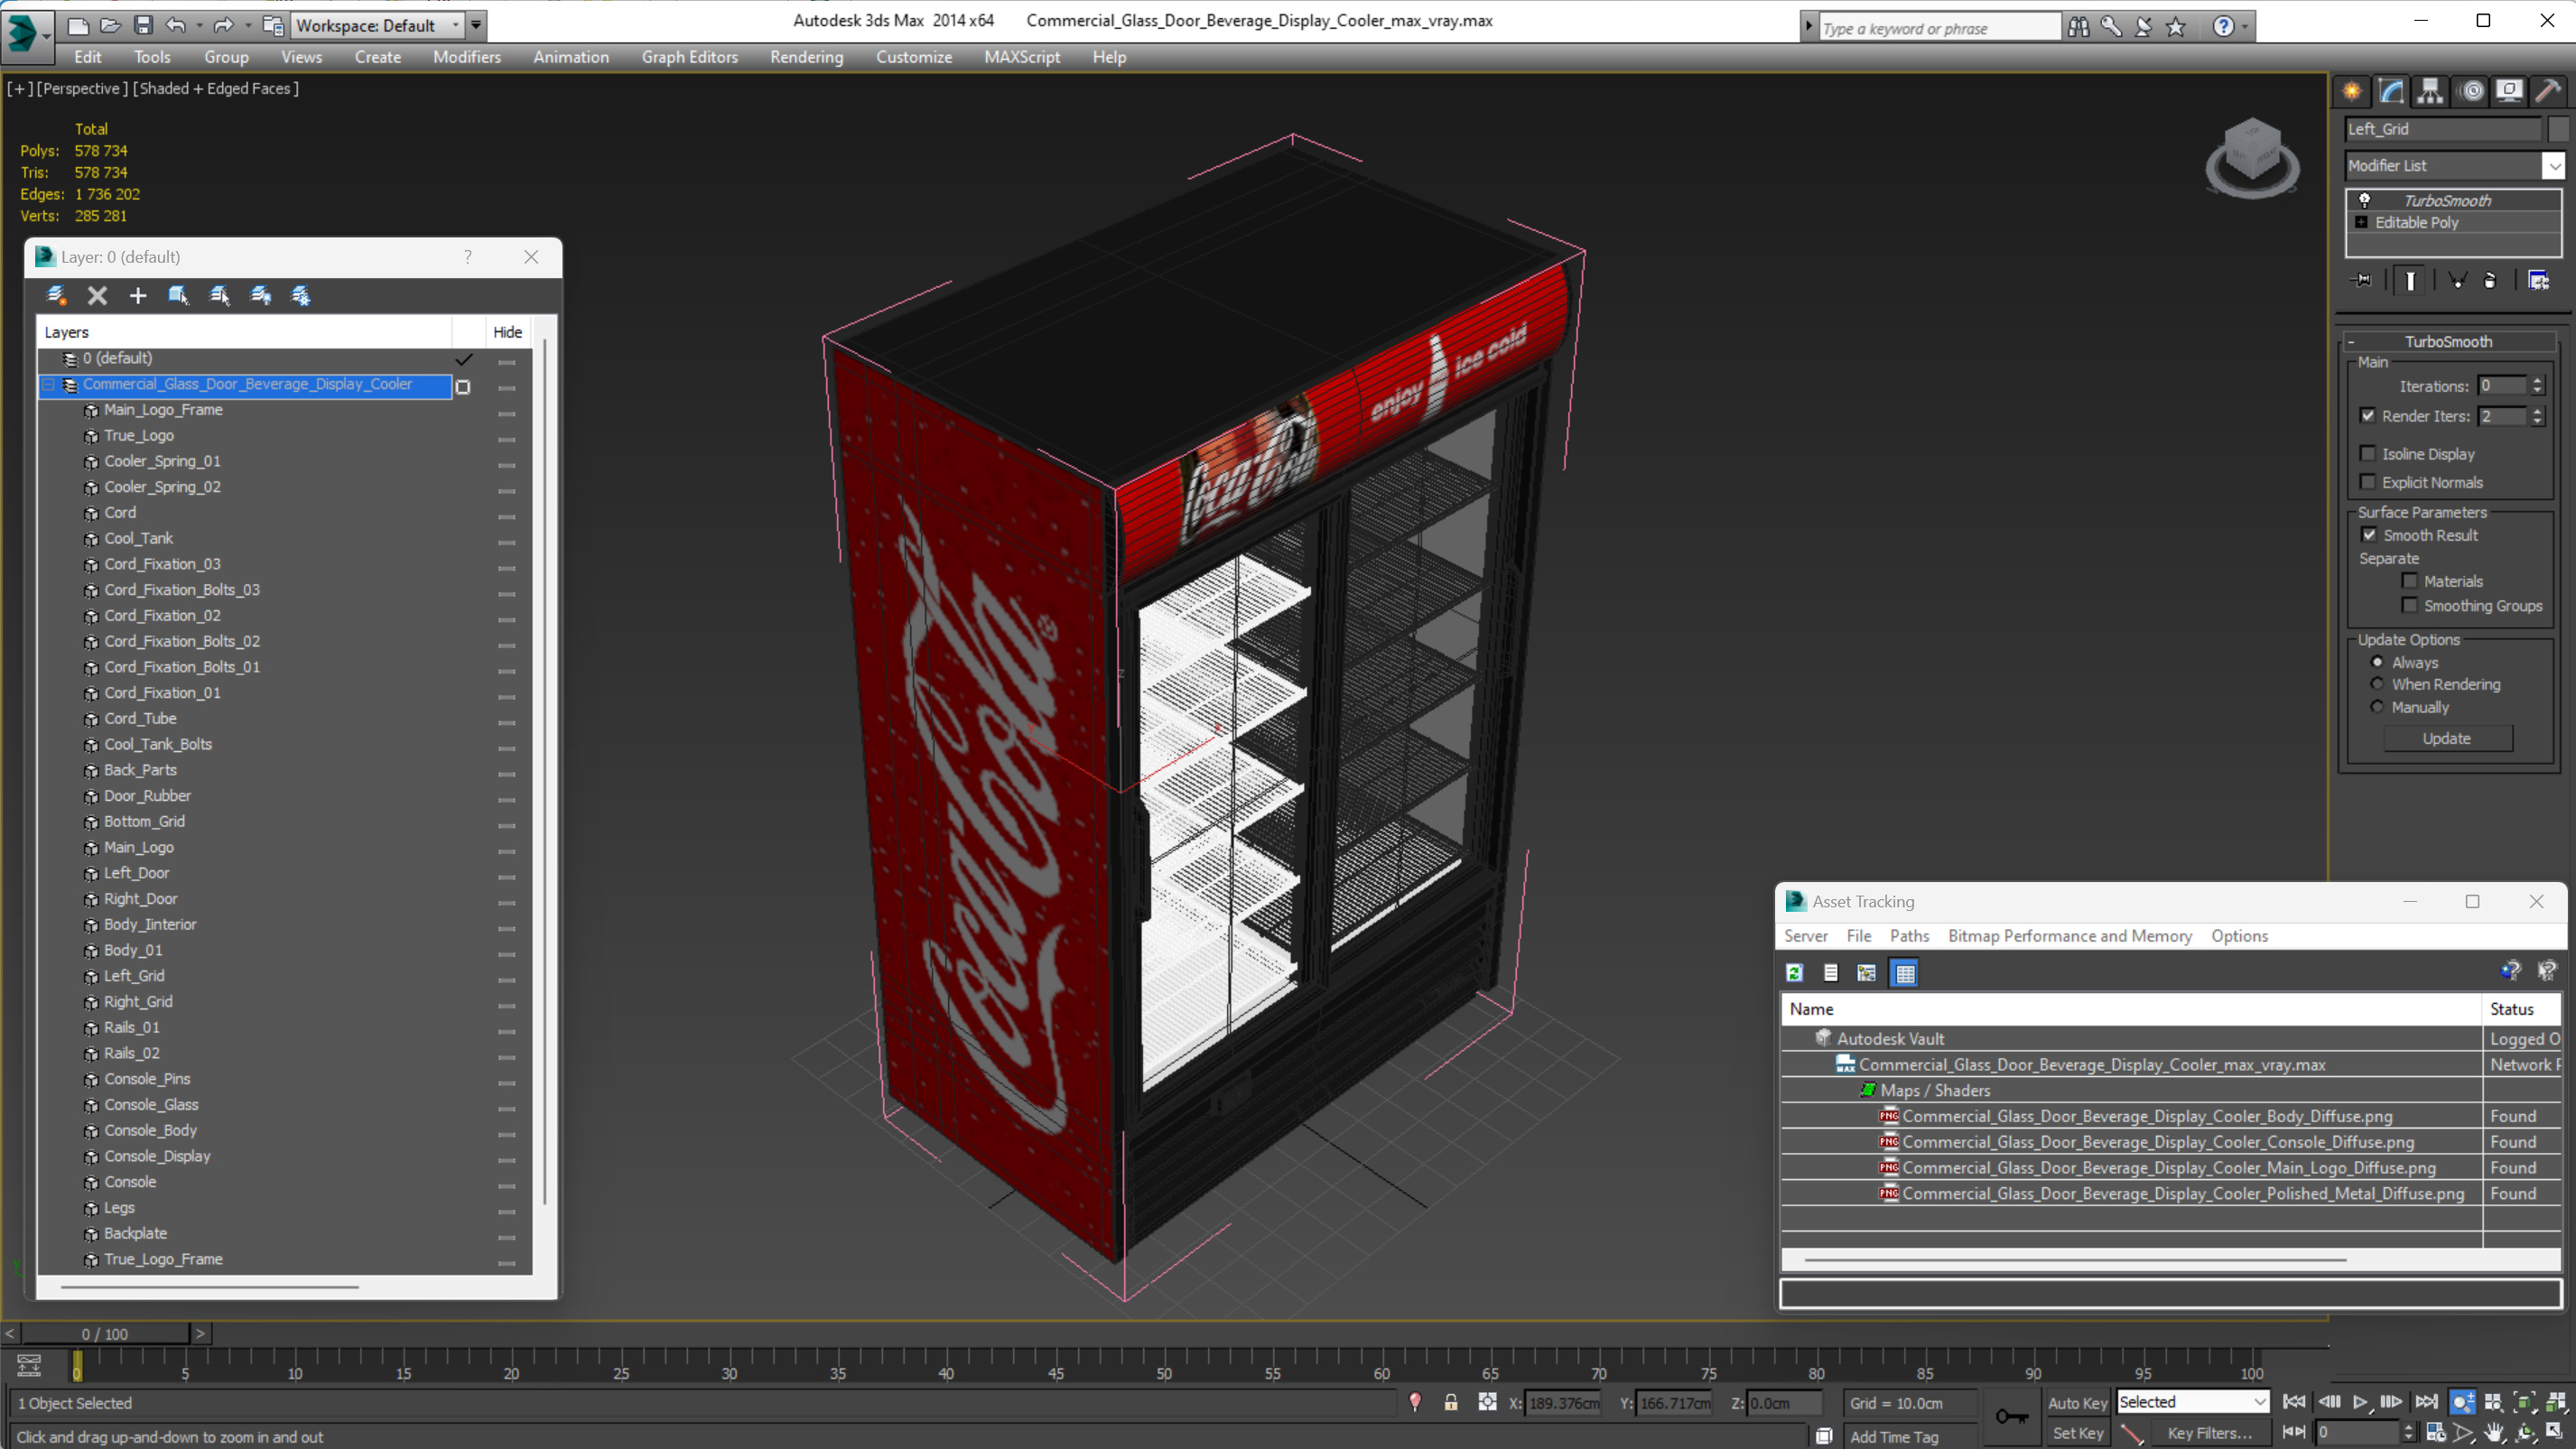Uncheck Render Iters checkbox
Screen dimensions: 2576x1449
pyautogui.click(x=2367, y=415)
